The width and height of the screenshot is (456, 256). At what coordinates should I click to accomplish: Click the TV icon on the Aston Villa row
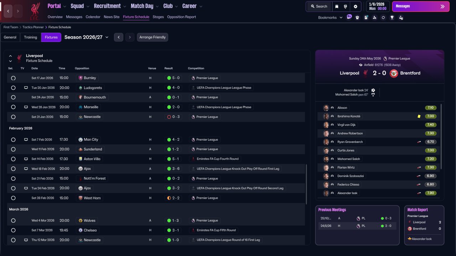pyautogui.click(x=26, y=159)
